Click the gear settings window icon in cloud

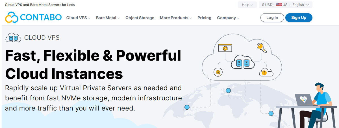click(x=225, y=48)
